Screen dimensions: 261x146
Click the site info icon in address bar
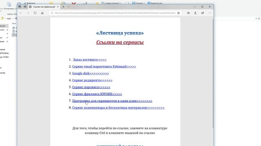pos(52,13)
